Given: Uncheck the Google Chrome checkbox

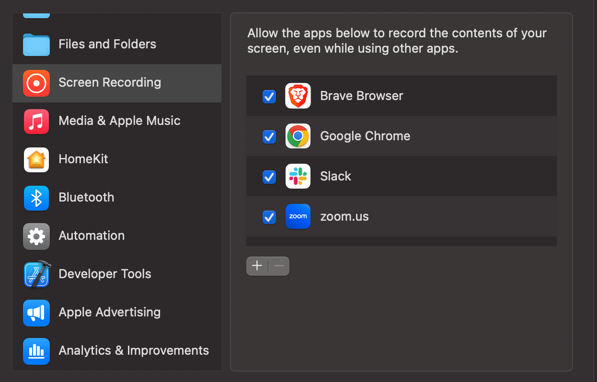Looking at the screenshot, I should coord(269,137).
